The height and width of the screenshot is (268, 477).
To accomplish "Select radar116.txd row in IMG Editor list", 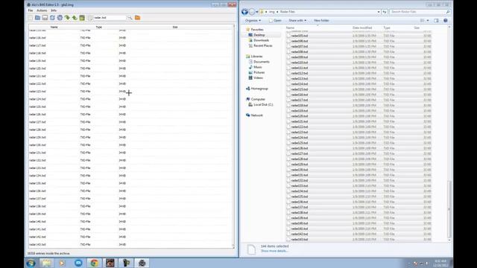I will tap(131, 38).
